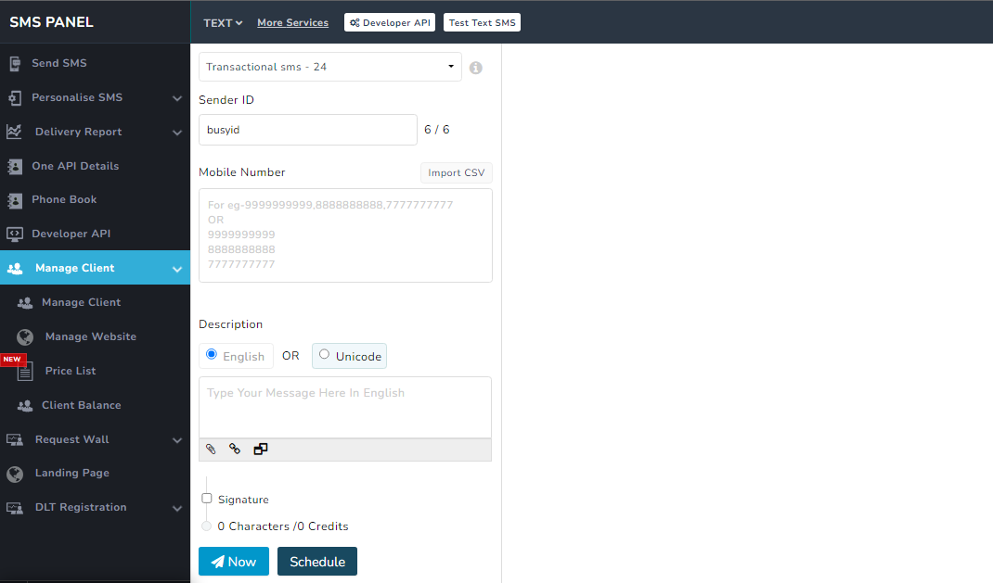Image resolution: width=993 pixels, height=583 pixels.
Task: Click the Schedule button
Action: coord(317,562)
